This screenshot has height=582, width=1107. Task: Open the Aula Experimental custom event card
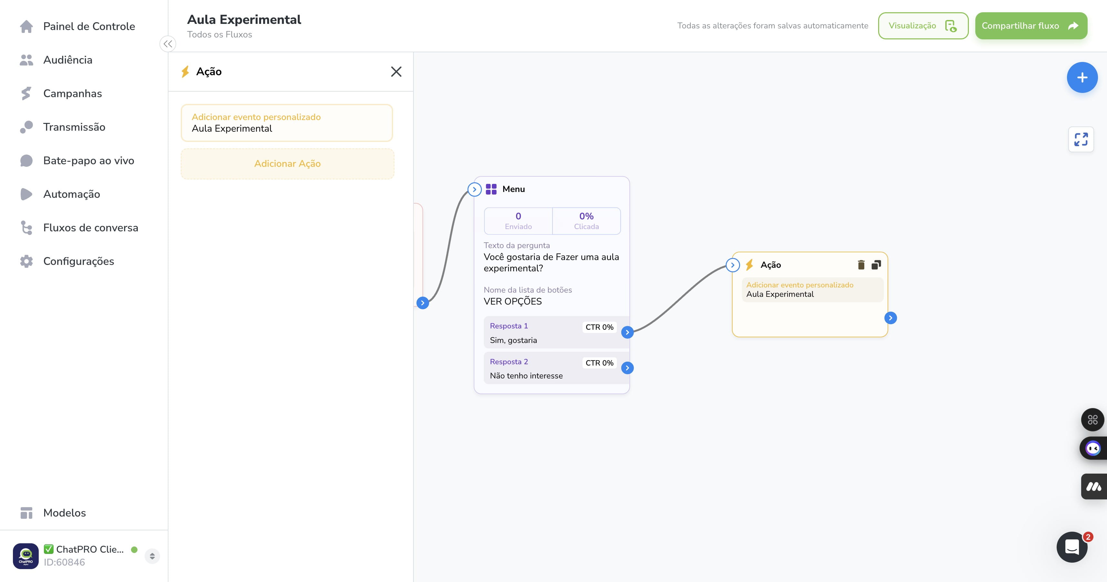coord(287,123)
